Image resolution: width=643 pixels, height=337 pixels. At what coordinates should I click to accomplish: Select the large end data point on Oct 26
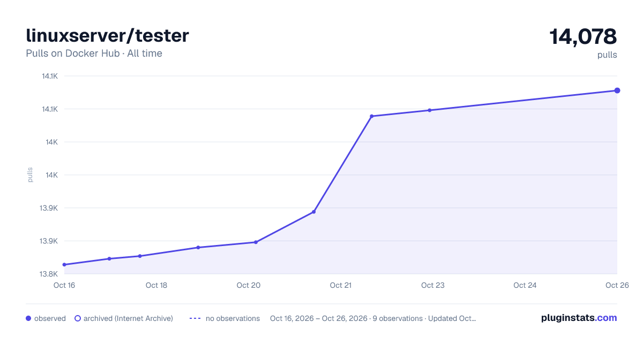(x=617, y=90)
